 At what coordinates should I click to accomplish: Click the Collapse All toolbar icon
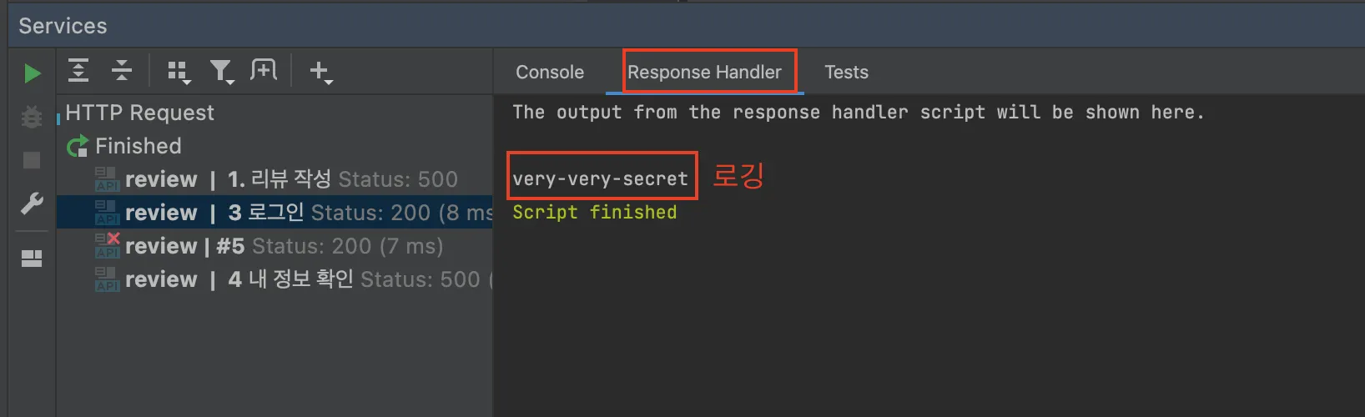pyautogui.click(x=122, y=71)
